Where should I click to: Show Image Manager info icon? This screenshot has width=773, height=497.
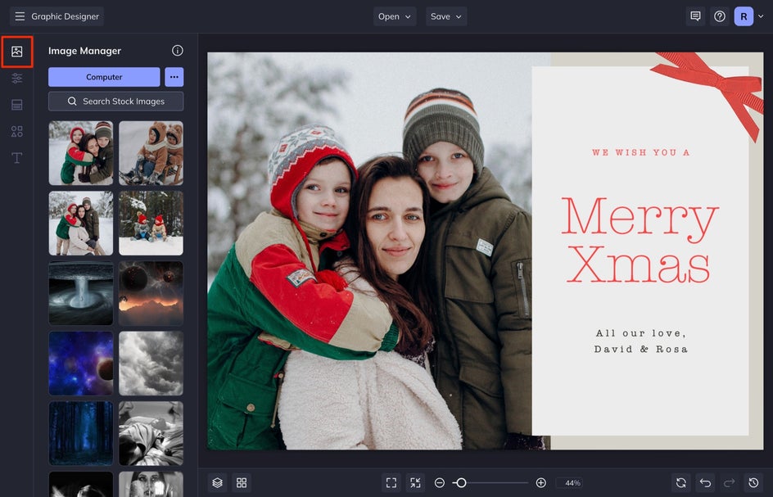point(178,50)
